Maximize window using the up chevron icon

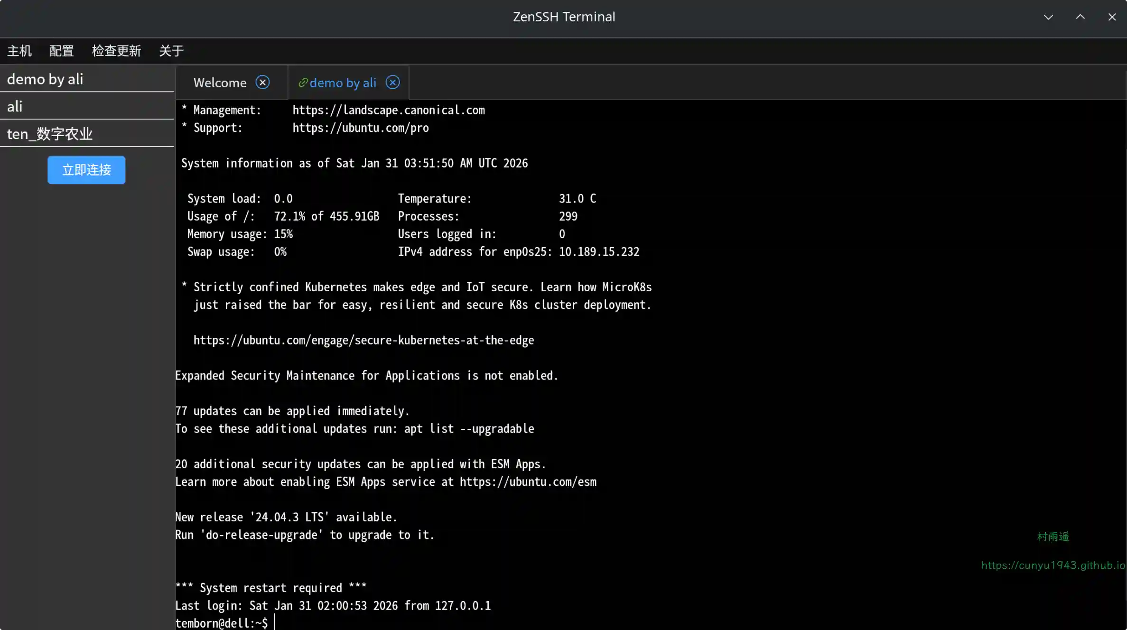(1080, 18)
